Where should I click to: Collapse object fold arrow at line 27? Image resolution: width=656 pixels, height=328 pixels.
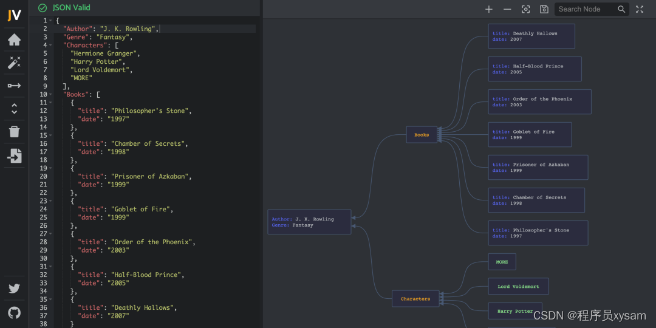click(50, 234)
